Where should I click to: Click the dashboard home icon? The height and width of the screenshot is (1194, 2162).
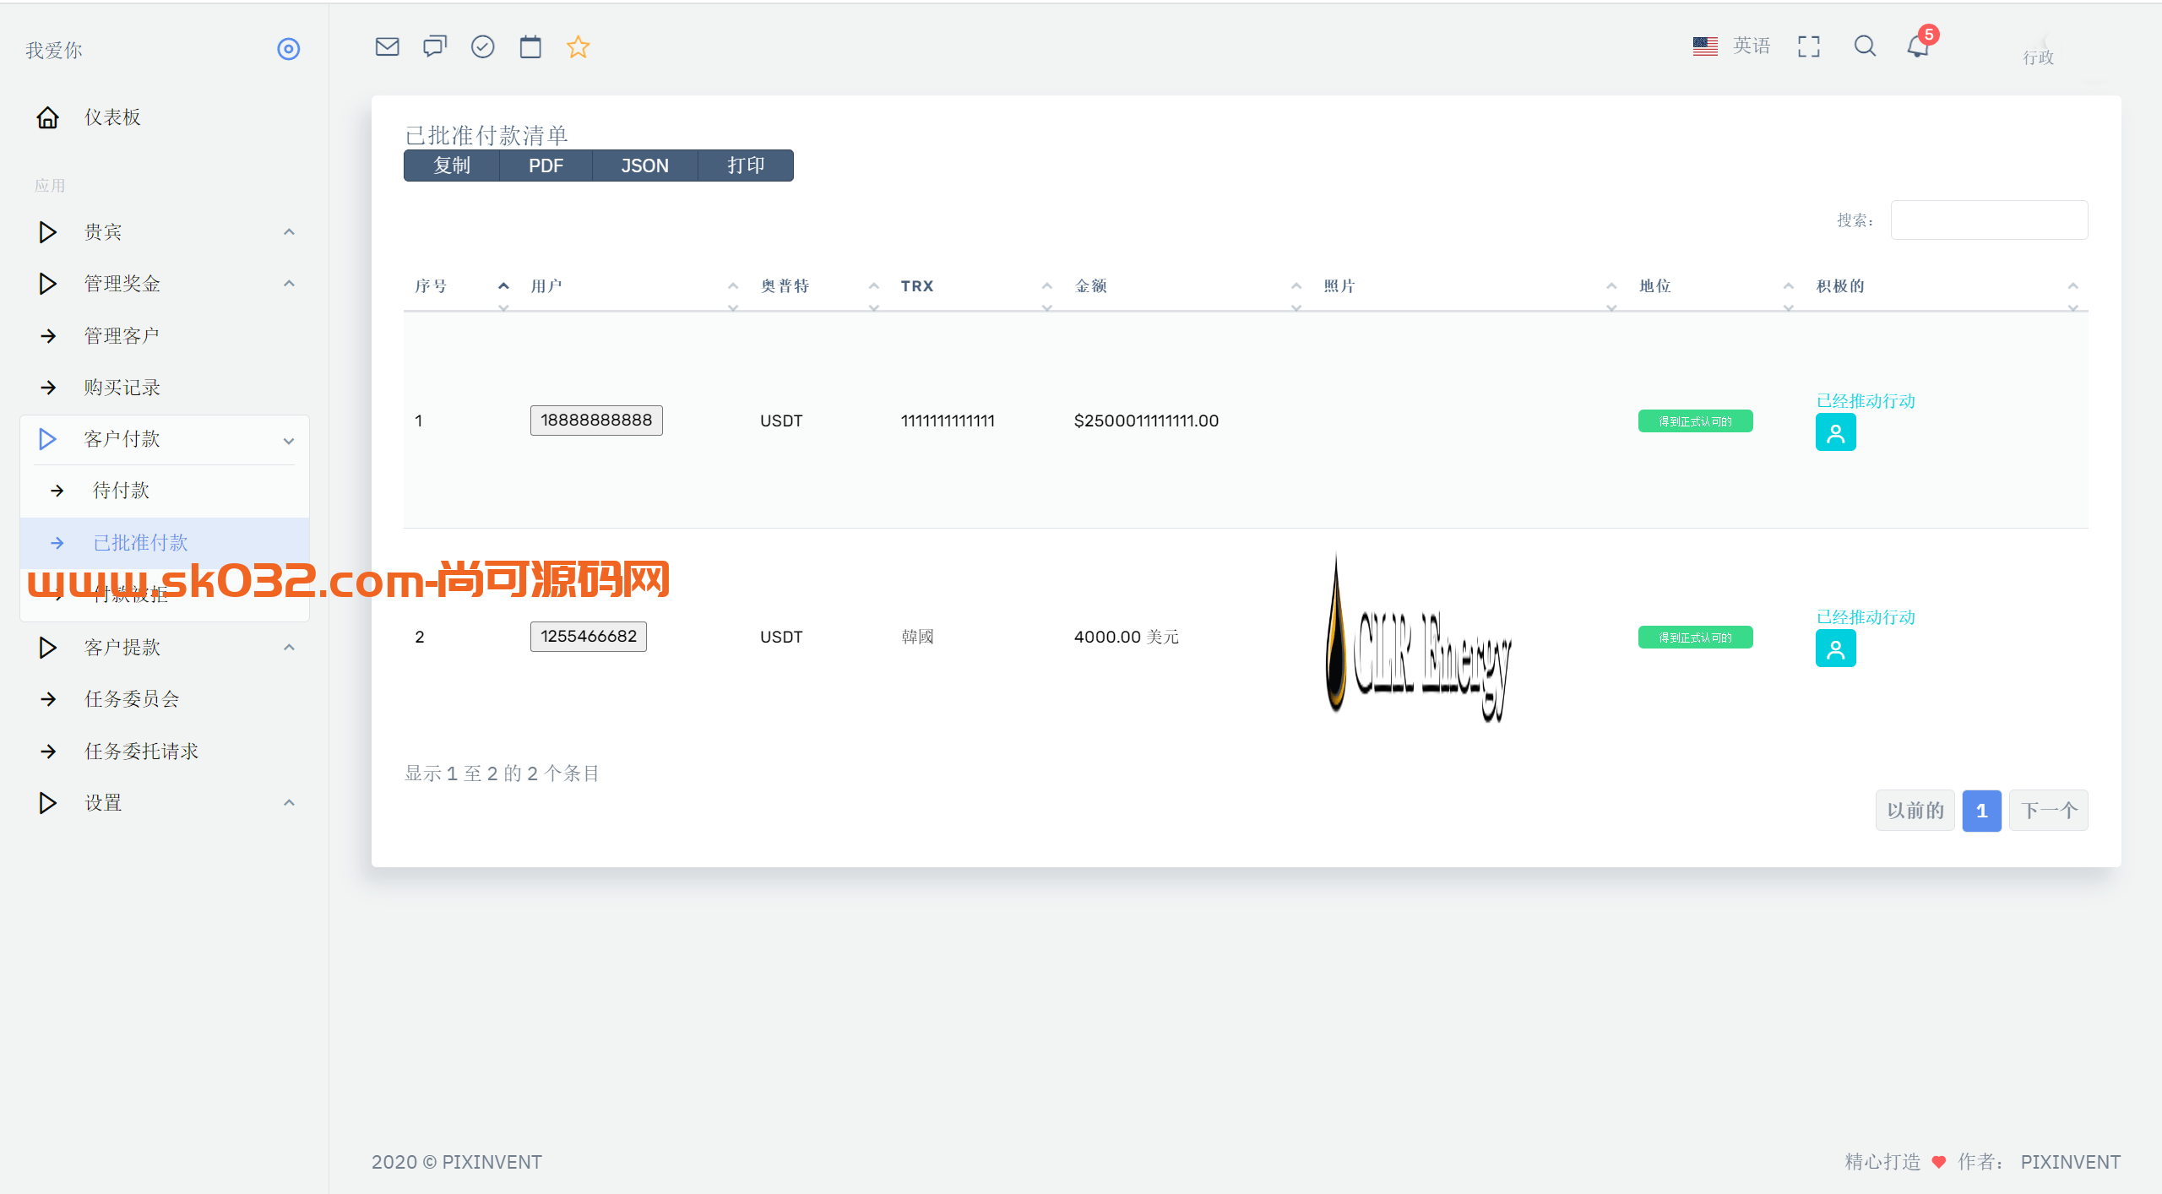coord(48,117)
